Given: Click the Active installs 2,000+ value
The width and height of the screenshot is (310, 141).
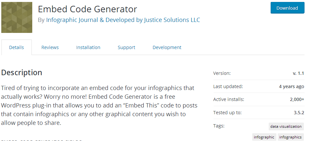Looking at the screenshot, I should coord(297,99).
